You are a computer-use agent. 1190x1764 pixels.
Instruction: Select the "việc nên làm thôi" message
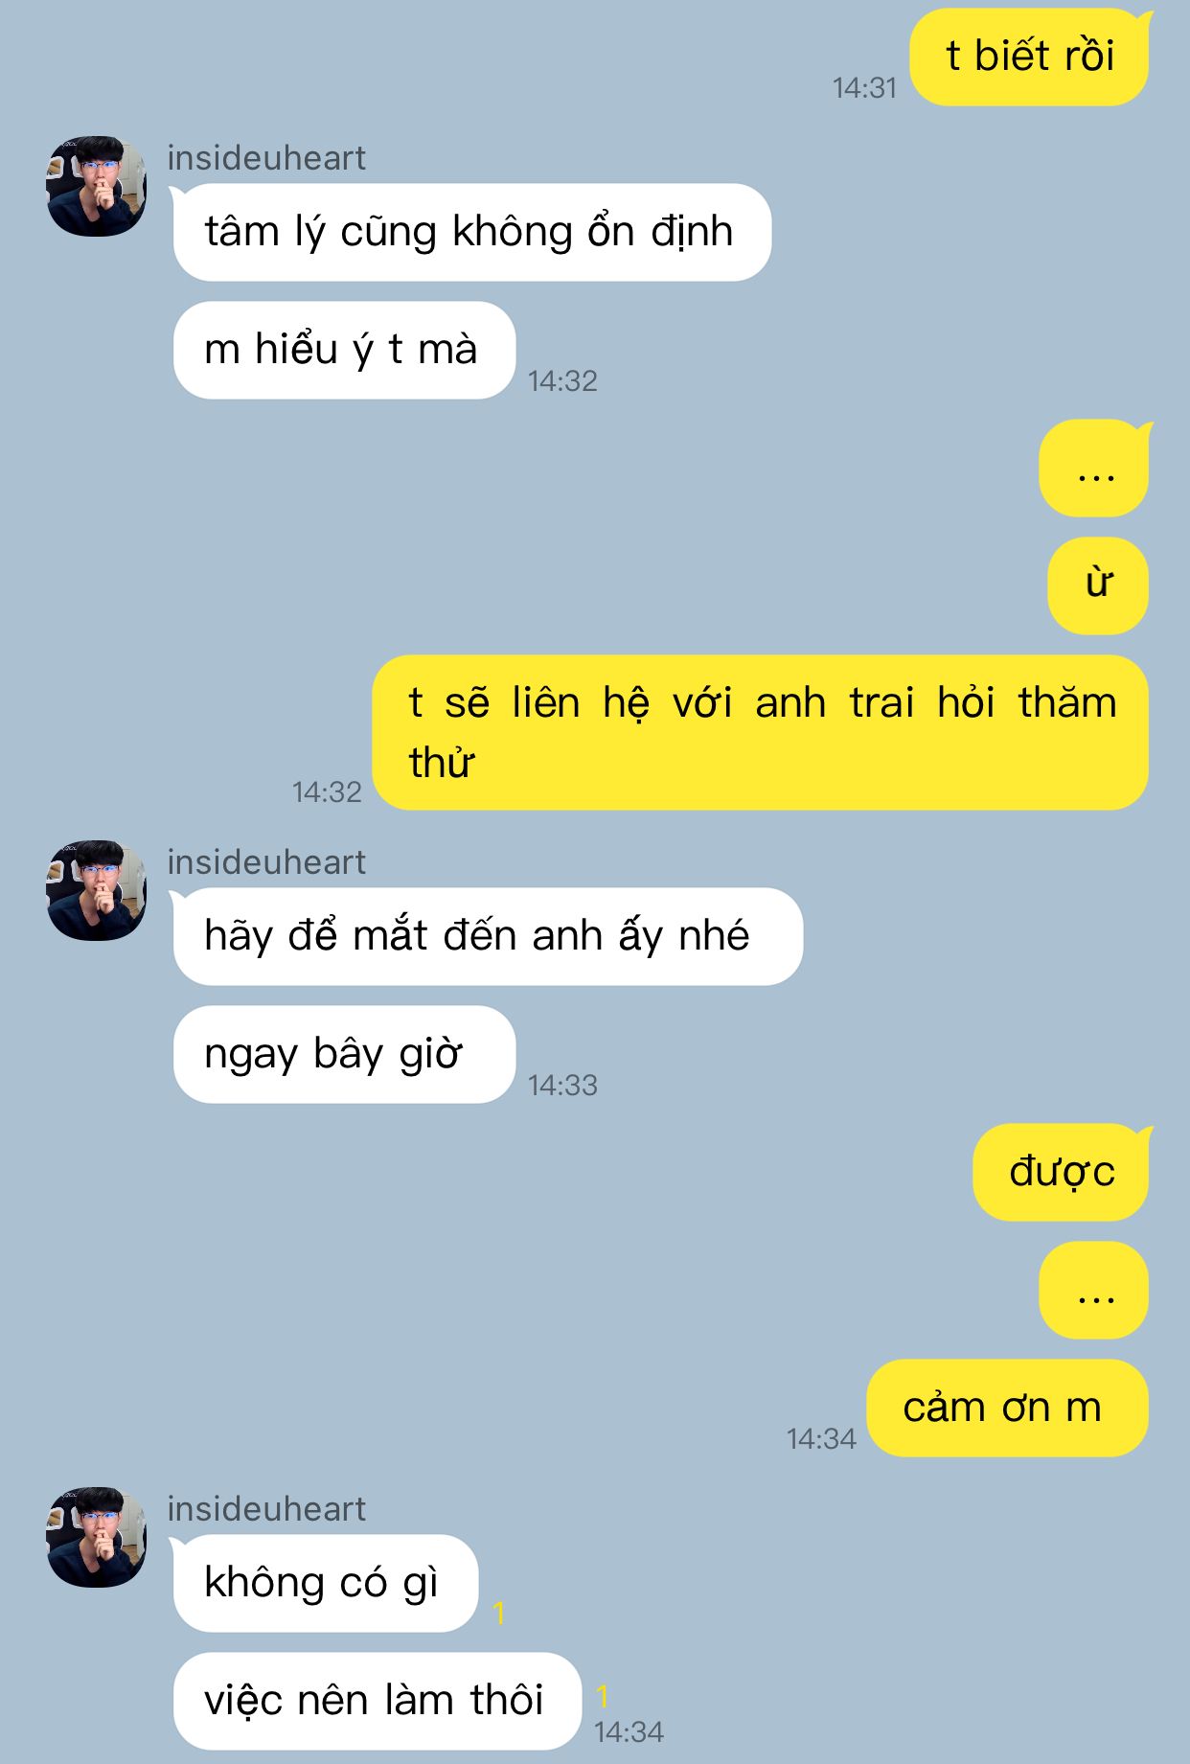(378, 1701)
